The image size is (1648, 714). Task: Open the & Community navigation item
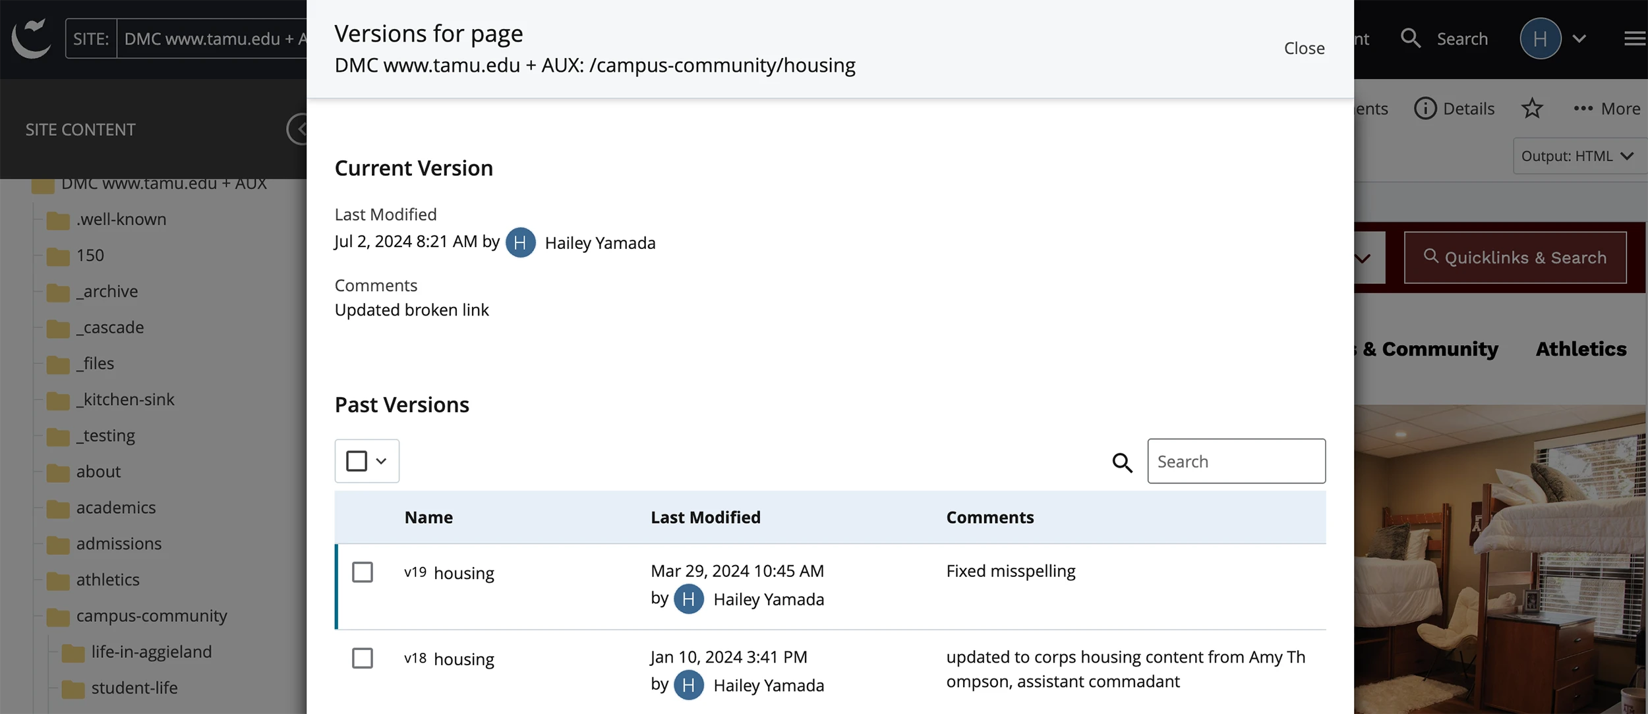[x=1430, y=349]
